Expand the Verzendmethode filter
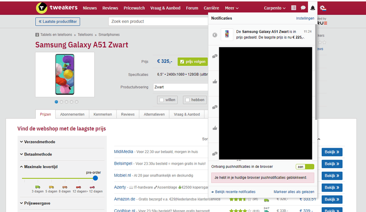Screen dimensions: 366x212 tap(38, 142)
